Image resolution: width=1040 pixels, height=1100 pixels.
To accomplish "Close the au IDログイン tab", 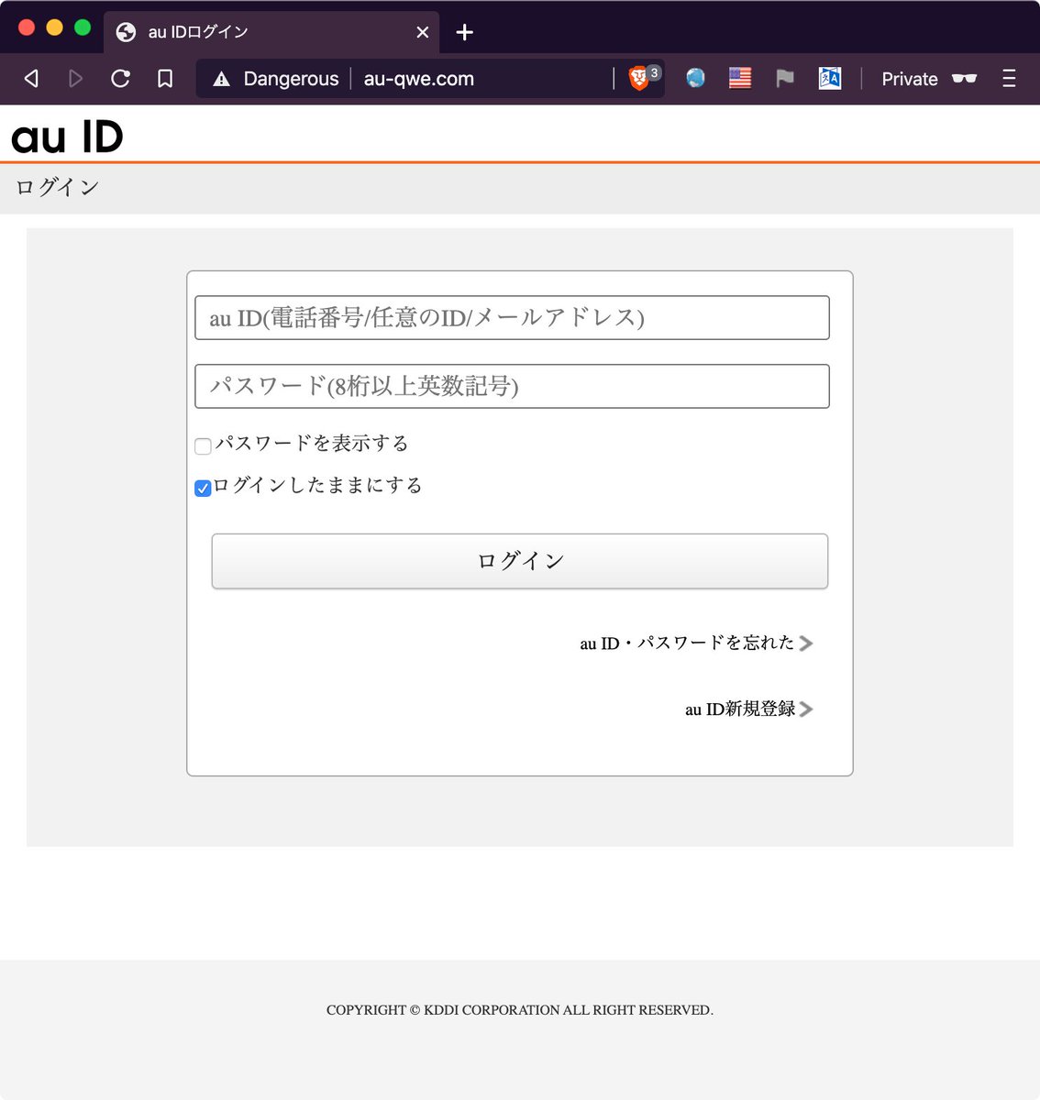I will [x=423, y=32].
